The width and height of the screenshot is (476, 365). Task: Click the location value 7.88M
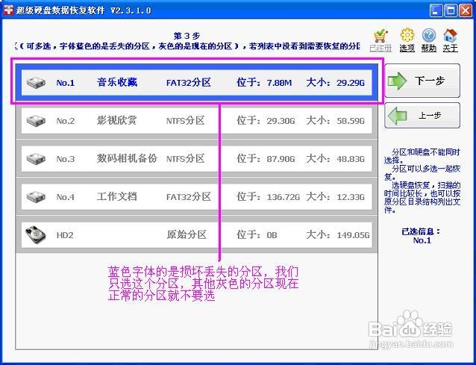pyautogui.click(x=279, y=83)
